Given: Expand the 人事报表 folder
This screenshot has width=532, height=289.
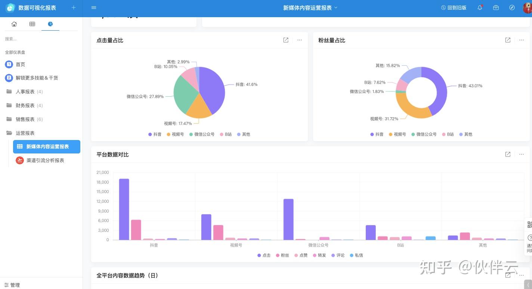Looking at the screenshot, I should tap(25, 91).
